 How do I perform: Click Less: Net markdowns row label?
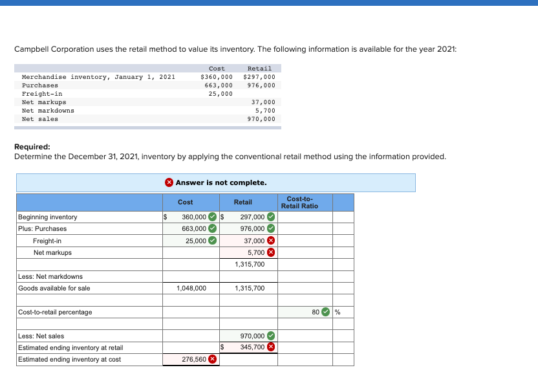pyautogui.click(x=50, y=277)
